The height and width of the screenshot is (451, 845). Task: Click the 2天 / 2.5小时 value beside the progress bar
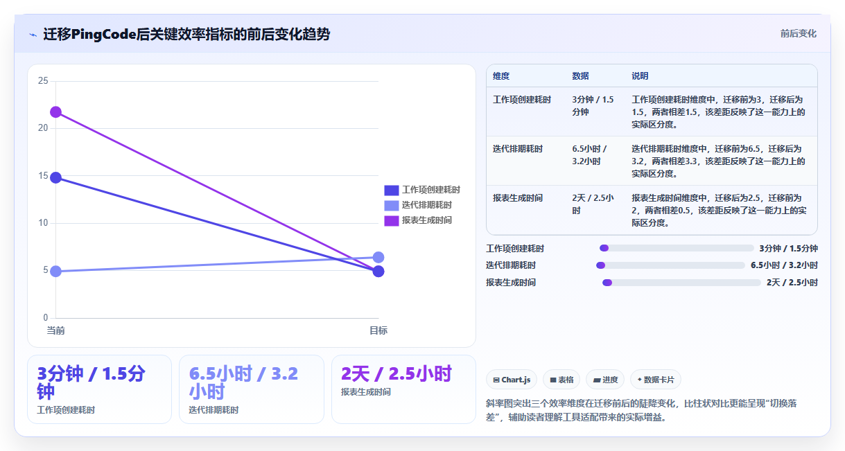792,283
